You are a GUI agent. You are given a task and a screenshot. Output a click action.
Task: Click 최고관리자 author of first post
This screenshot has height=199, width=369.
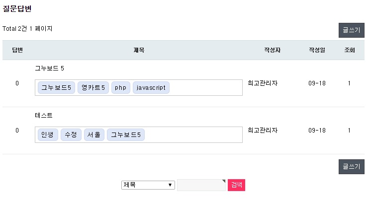(262, 83)
